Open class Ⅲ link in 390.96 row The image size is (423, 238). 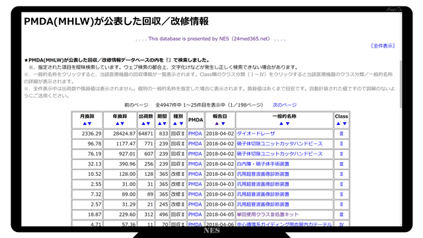point(341,164)
